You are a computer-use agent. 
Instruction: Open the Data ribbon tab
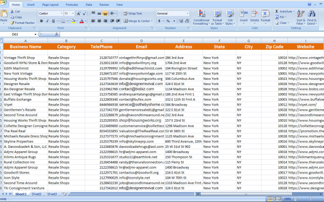coord(89,5)
